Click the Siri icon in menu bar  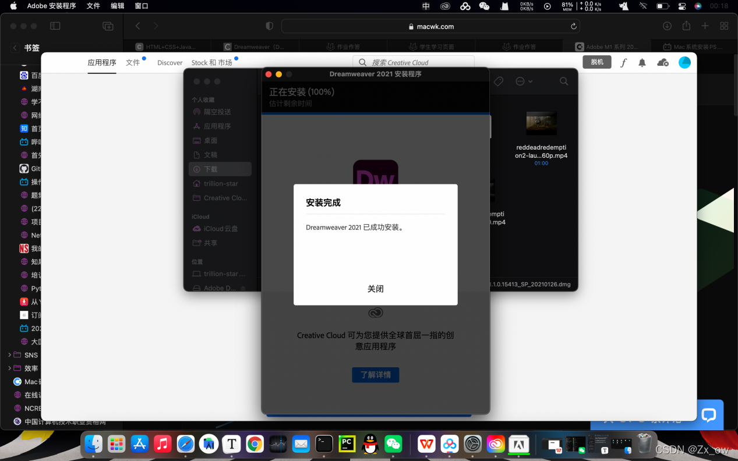[x=698, y=6]
